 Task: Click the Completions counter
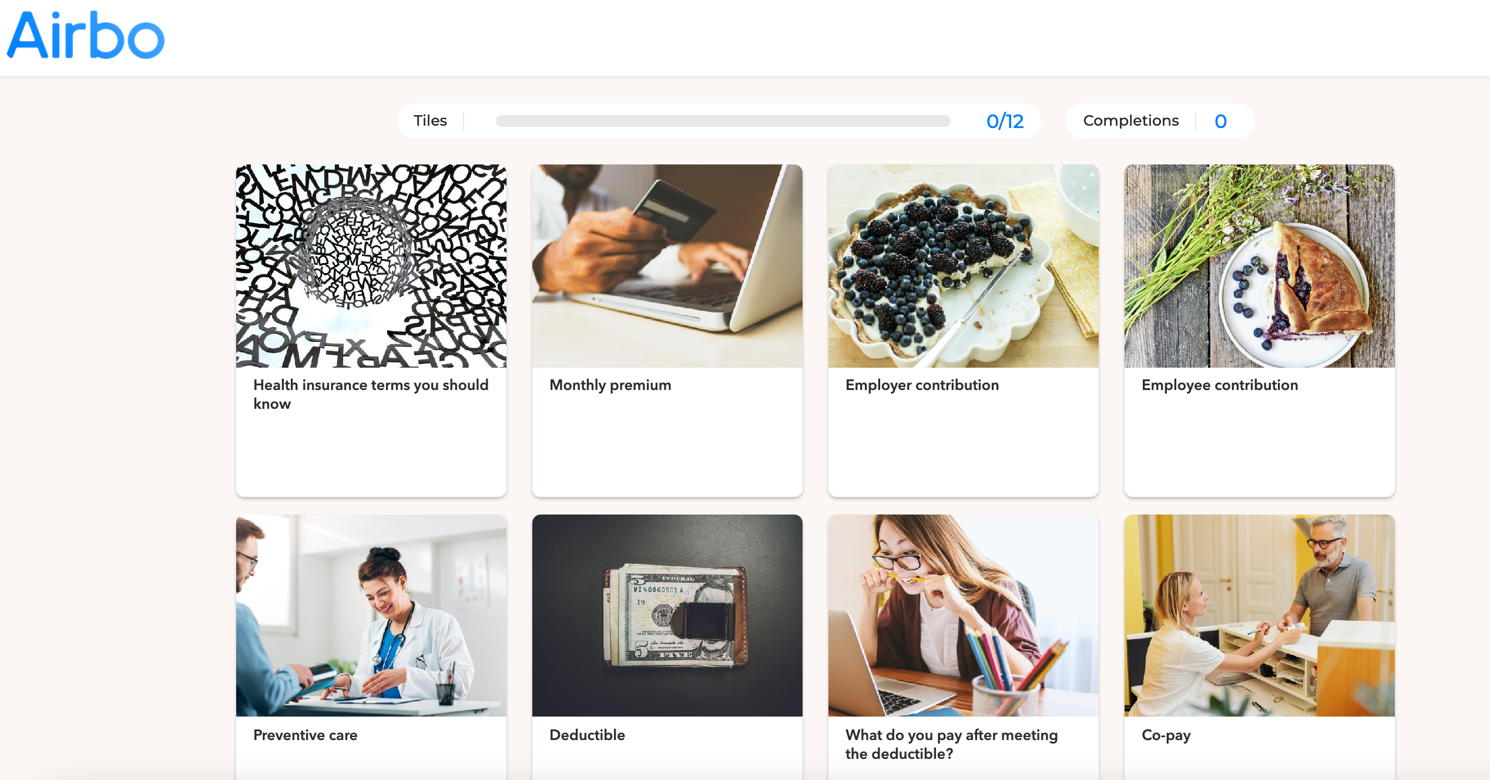coord(1220,121)
